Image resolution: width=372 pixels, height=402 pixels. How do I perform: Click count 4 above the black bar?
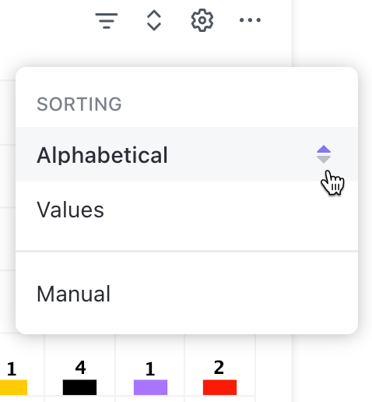click(80, 368)
